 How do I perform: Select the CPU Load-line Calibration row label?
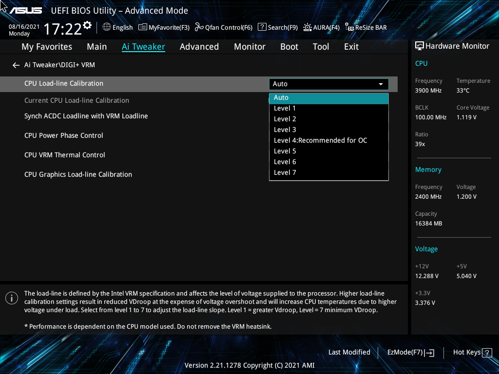pyautogui.click(x=64, y=84)
